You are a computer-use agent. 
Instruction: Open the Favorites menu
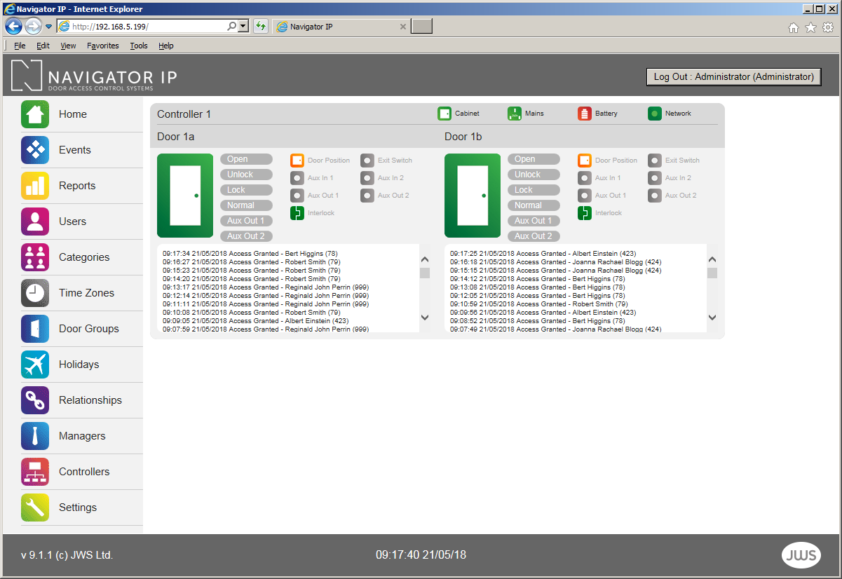pyautogui.click(x=103, y=46)
